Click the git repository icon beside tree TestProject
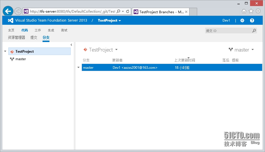 [x=12, y=52]
